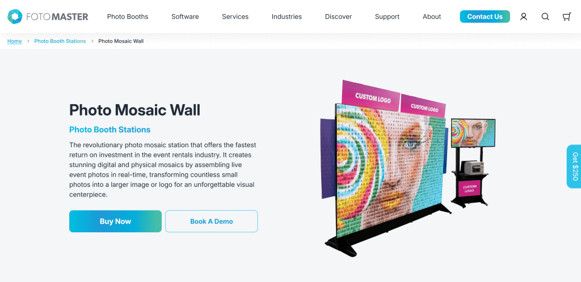Screen dimensions: 581x282
Task: Open search with the magnifier icon
Action: click(545, 16)
